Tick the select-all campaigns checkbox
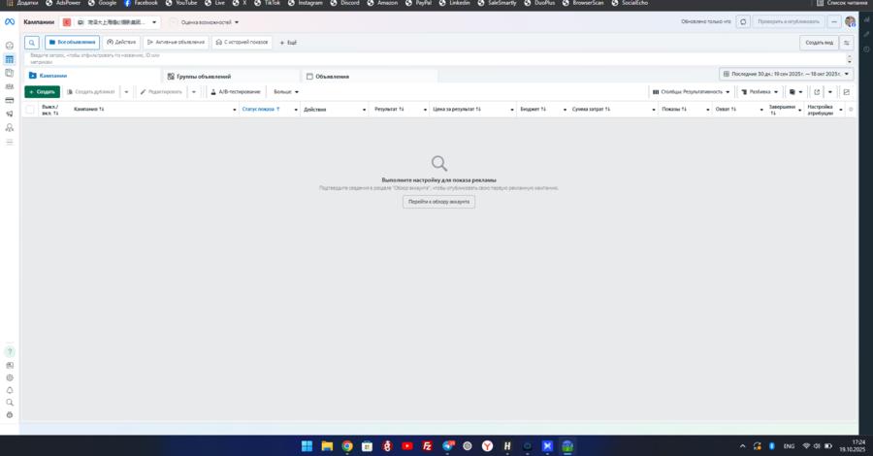This screenshot has width=873, height=456. pyautogui.click(x=30, y=110)
